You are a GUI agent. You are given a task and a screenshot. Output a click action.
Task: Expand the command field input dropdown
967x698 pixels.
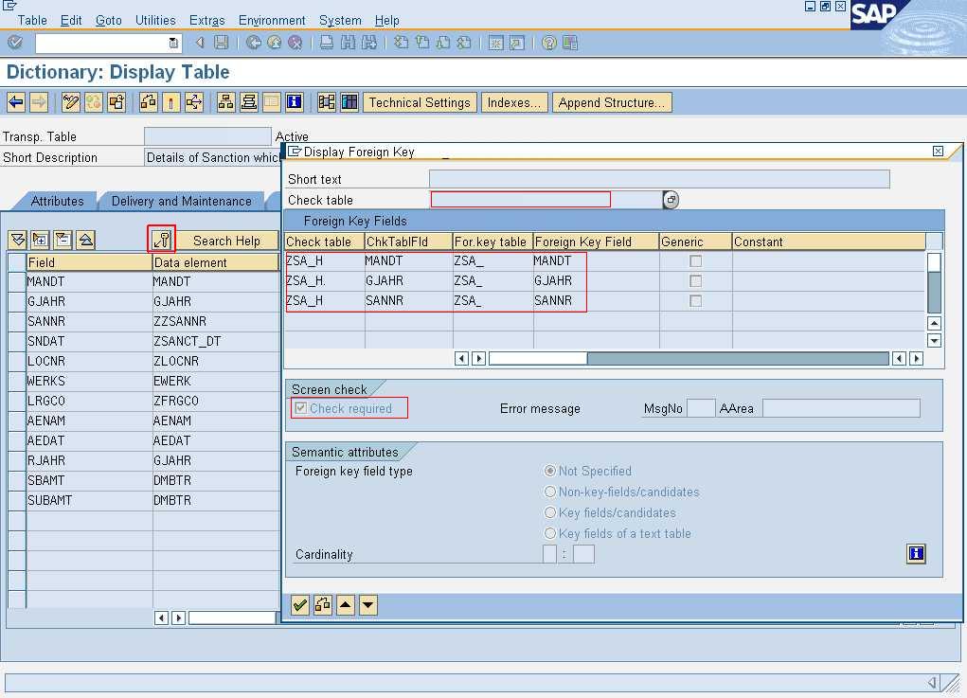pyautogui.click(x=172, y=43)
